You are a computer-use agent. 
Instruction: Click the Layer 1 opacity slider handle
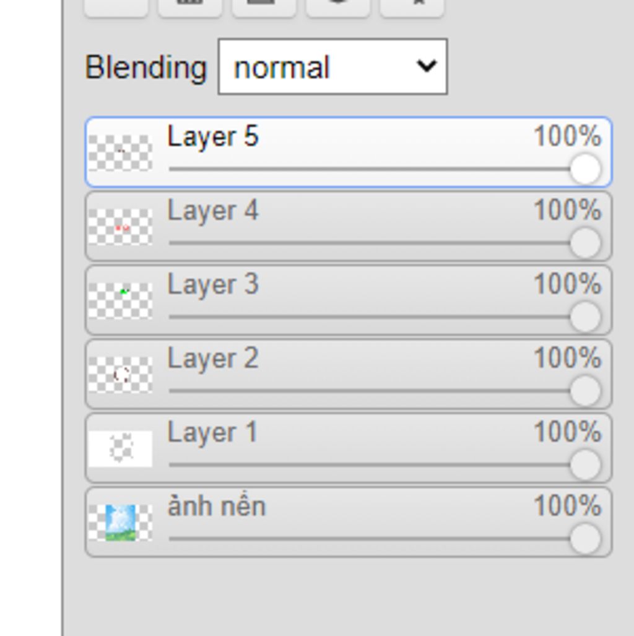[585, 464]
